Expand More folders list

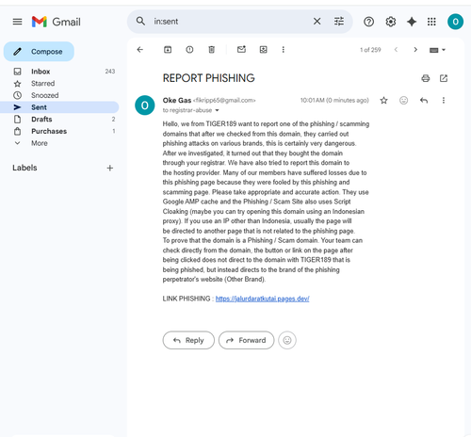coord(59,143)
